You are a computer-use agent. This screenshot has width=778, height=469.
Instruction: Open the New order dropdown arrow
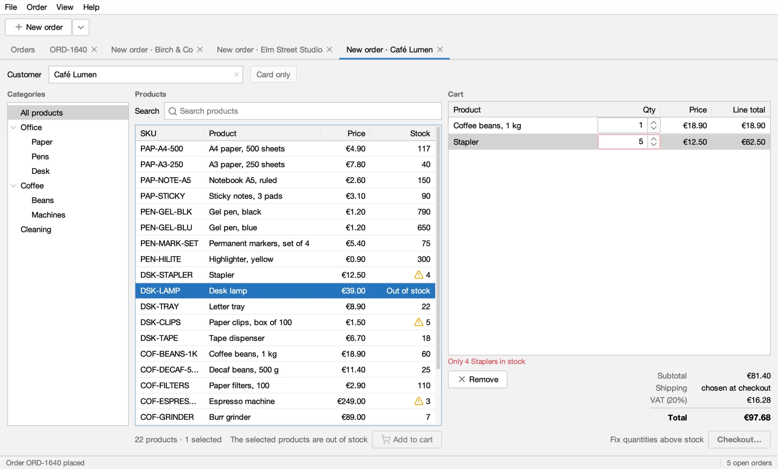pos(81,27)
